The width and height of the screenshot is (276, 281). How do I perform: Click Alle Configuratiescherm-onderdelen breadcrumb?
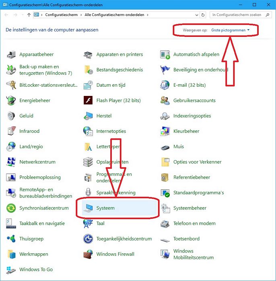(x=114, y=15)
